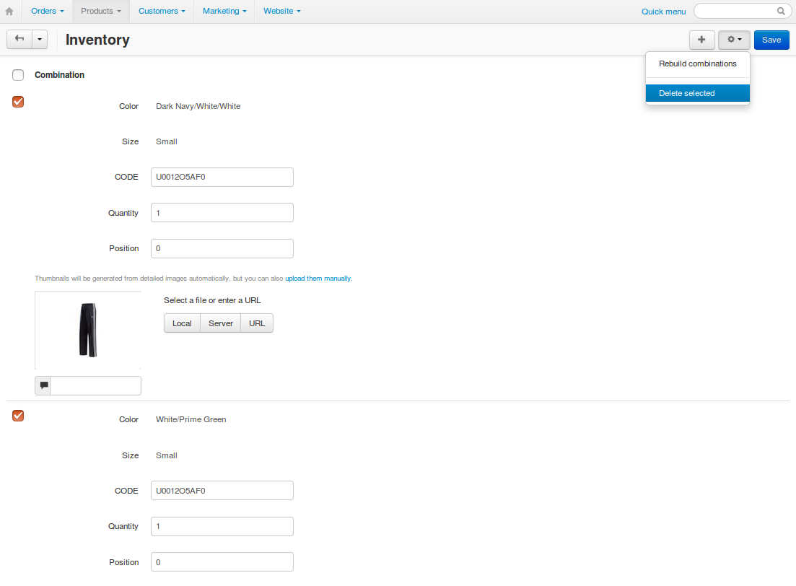Click the Quantity field for Dark Navy/White/White
The width and height of the screenshot is (796, 586).
(222, 213)
